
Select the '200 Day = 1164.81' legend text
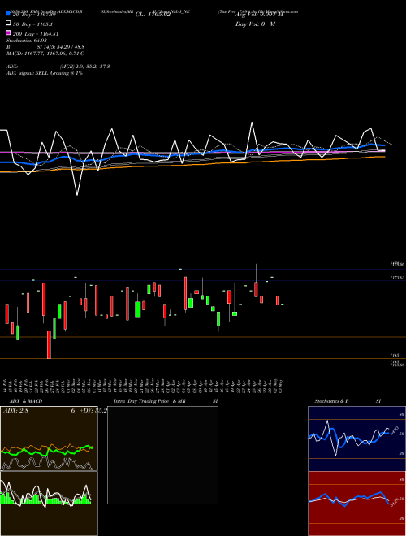tap(36, 34)
